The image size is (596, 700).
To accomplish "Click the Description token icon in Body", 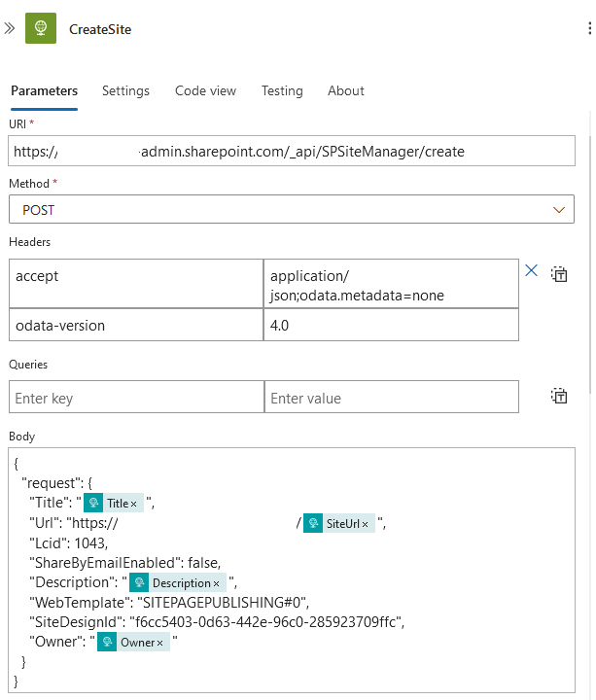I will pyautogui.click(x=139, y=582).
